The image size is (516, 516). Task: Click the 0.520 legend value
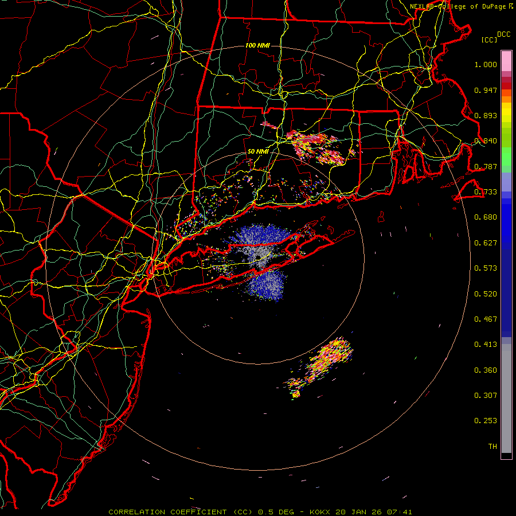[486, 294]
